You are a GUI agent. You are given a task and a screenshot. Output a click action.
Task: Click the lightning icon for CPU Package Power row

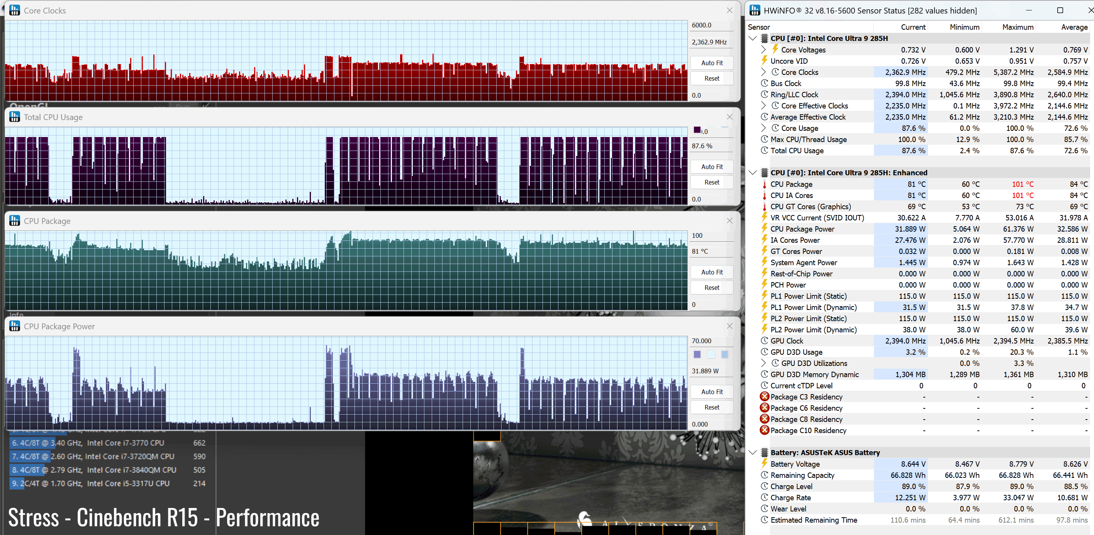(765, 229)
